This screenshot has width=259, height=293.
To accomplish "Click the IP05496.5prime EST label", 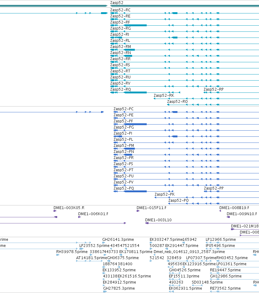I will 220,246.
